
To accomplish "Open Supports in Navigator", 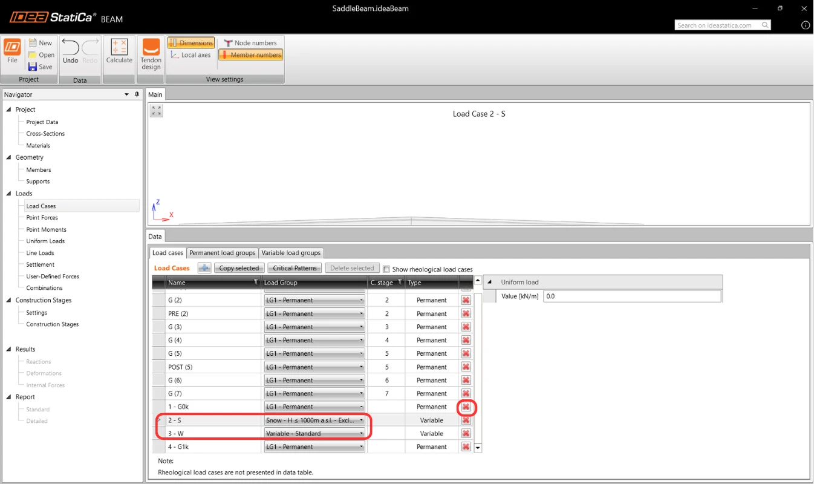I will [38, 181].
